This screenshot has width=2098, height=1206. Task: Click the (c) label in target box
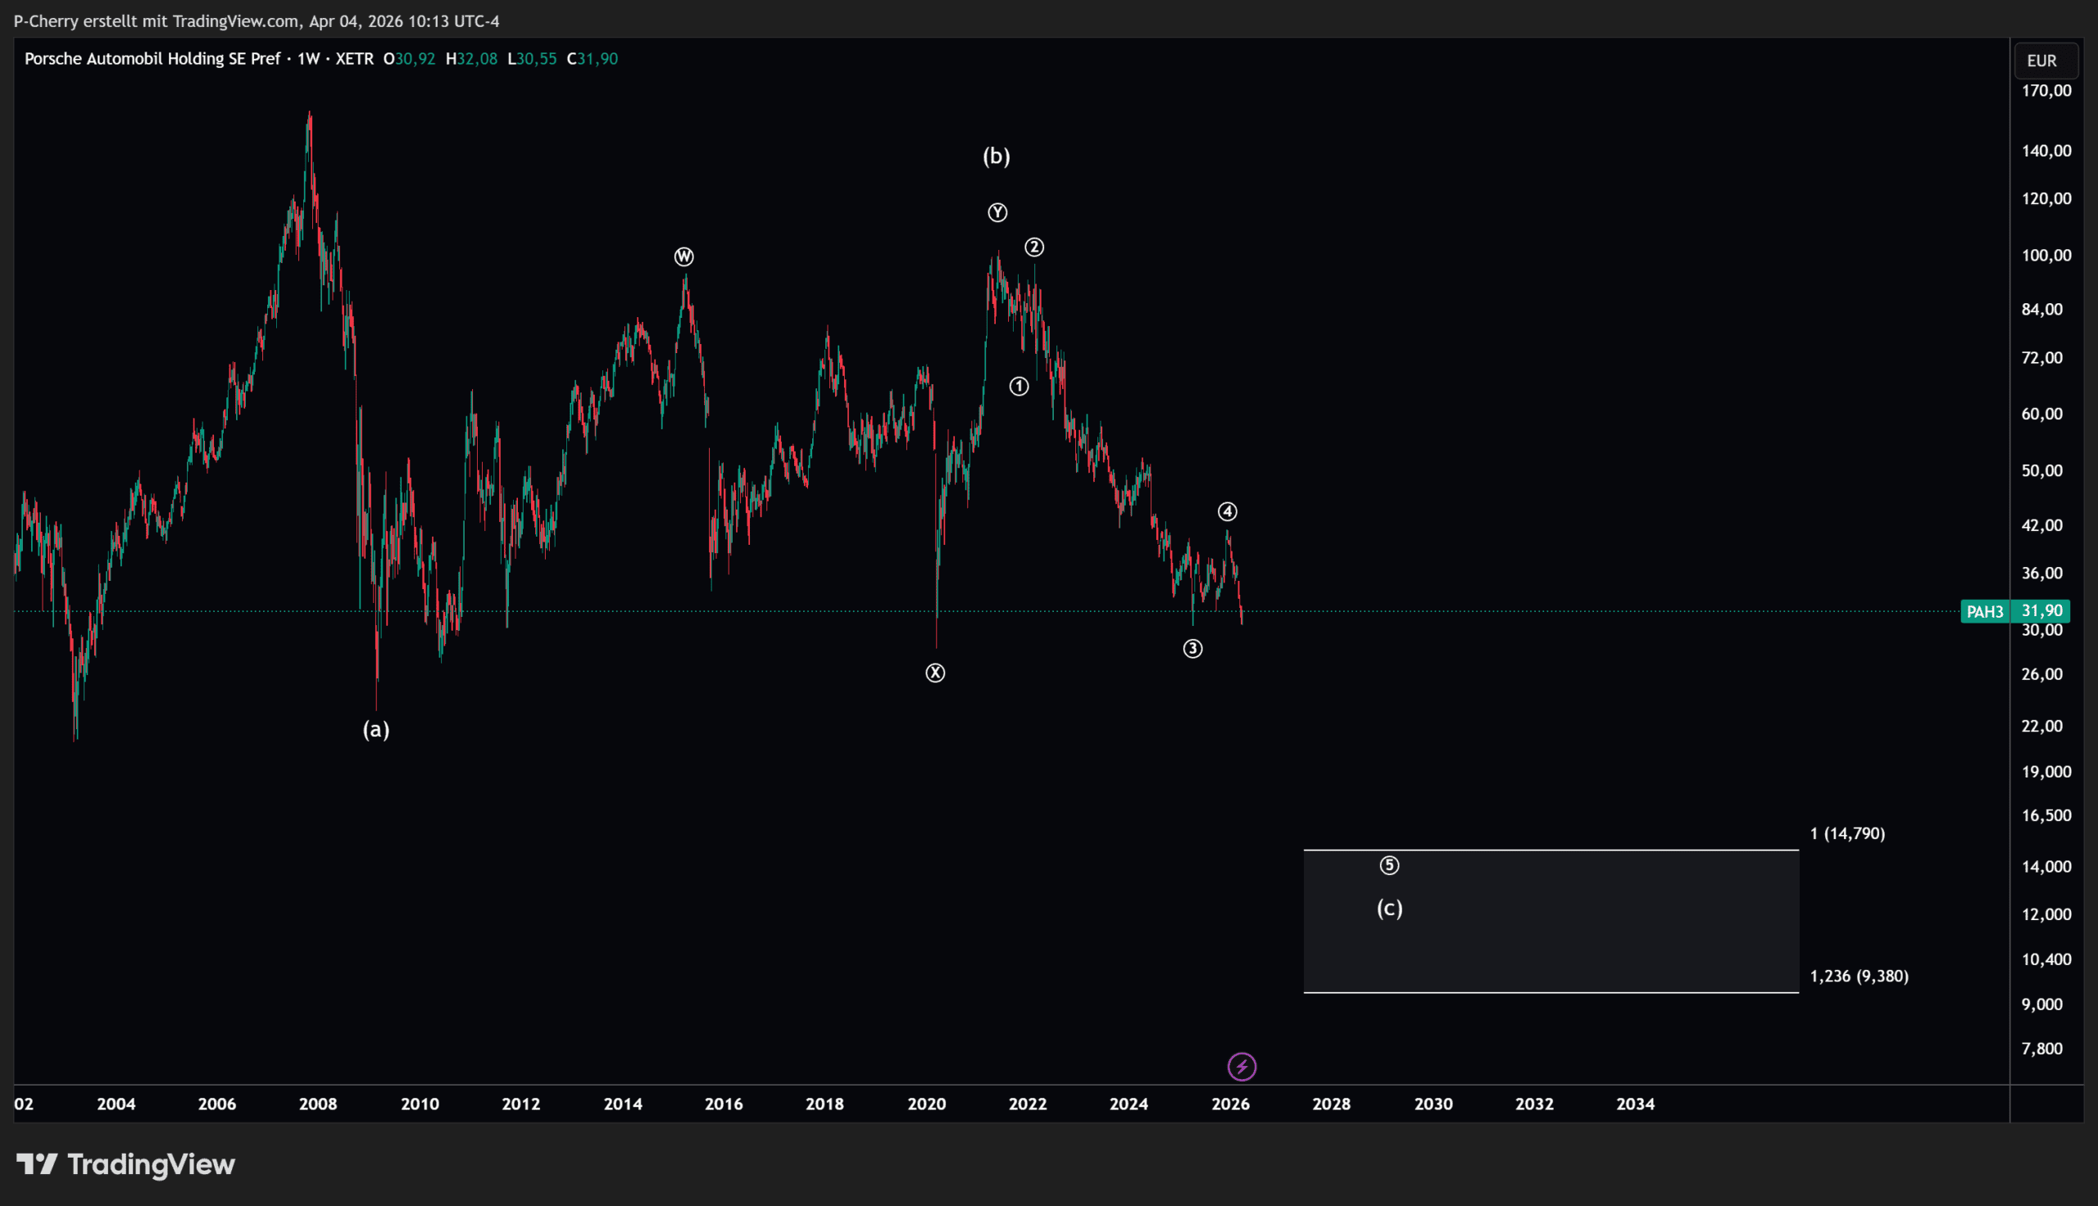click(1389, 909)
